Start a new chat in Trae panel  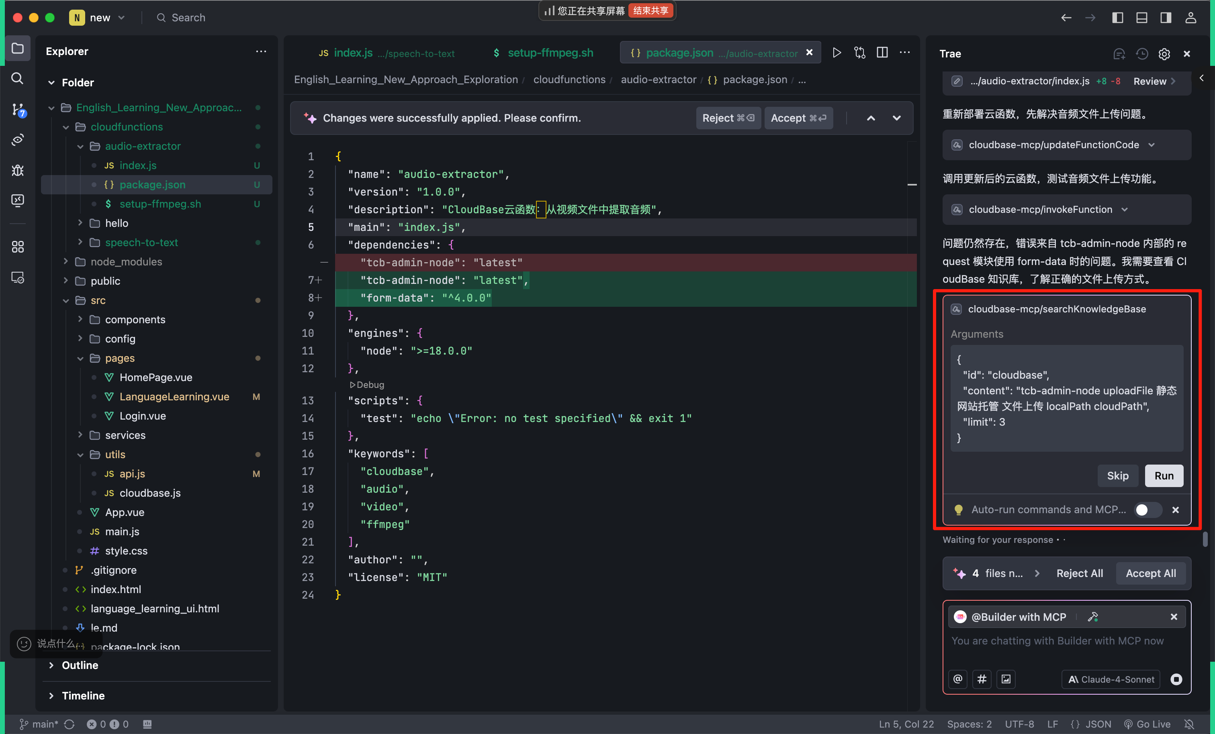pos(1119,54)
